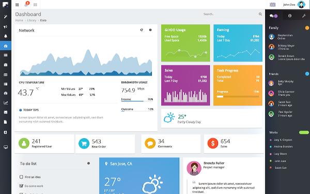Click the Partly Cloudy Day weather card

tap(212, 118)
